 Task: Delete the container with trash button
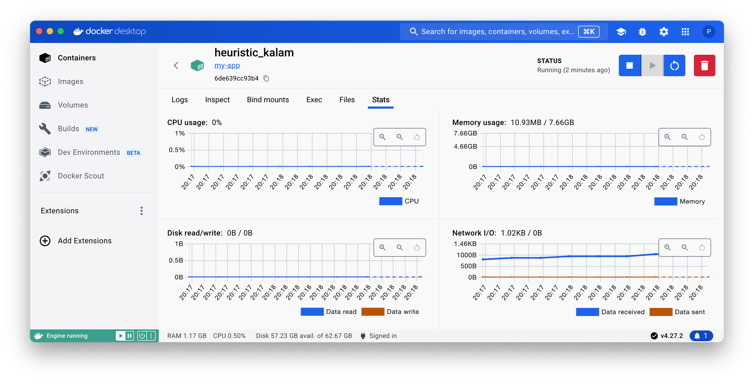pyautogui.click(x=704, y=66)
